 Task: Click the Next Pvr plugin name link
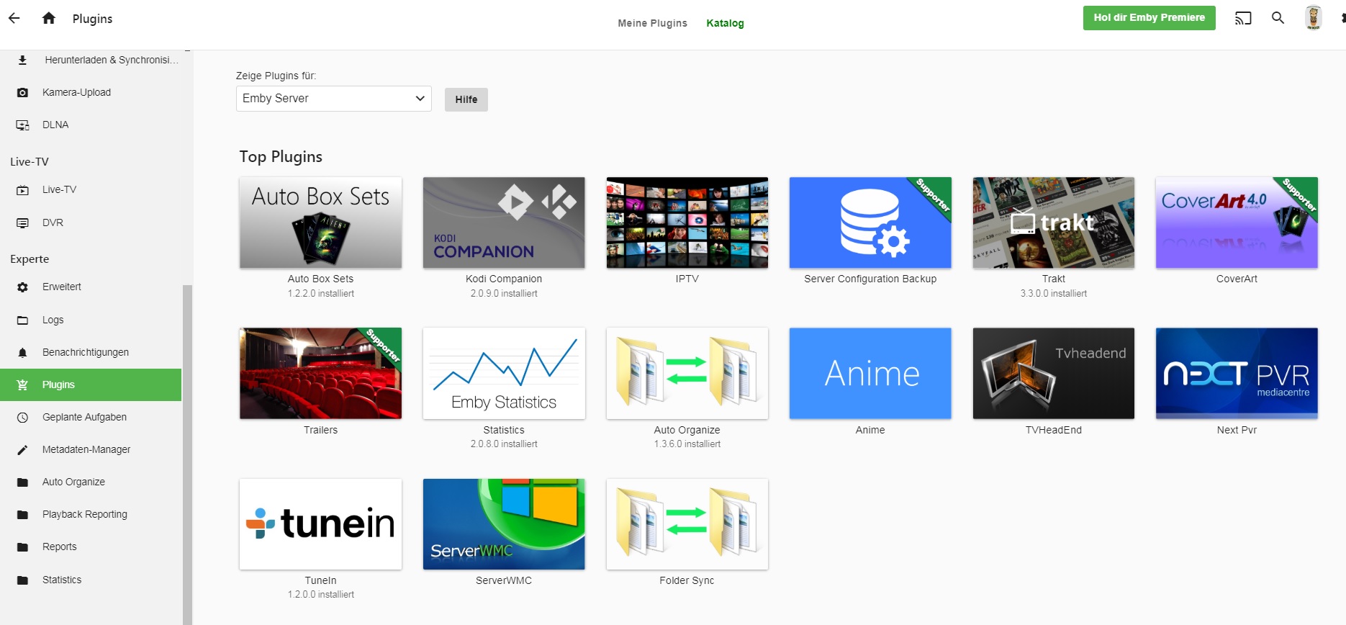pyautogui.click(x=1237, y=430)
